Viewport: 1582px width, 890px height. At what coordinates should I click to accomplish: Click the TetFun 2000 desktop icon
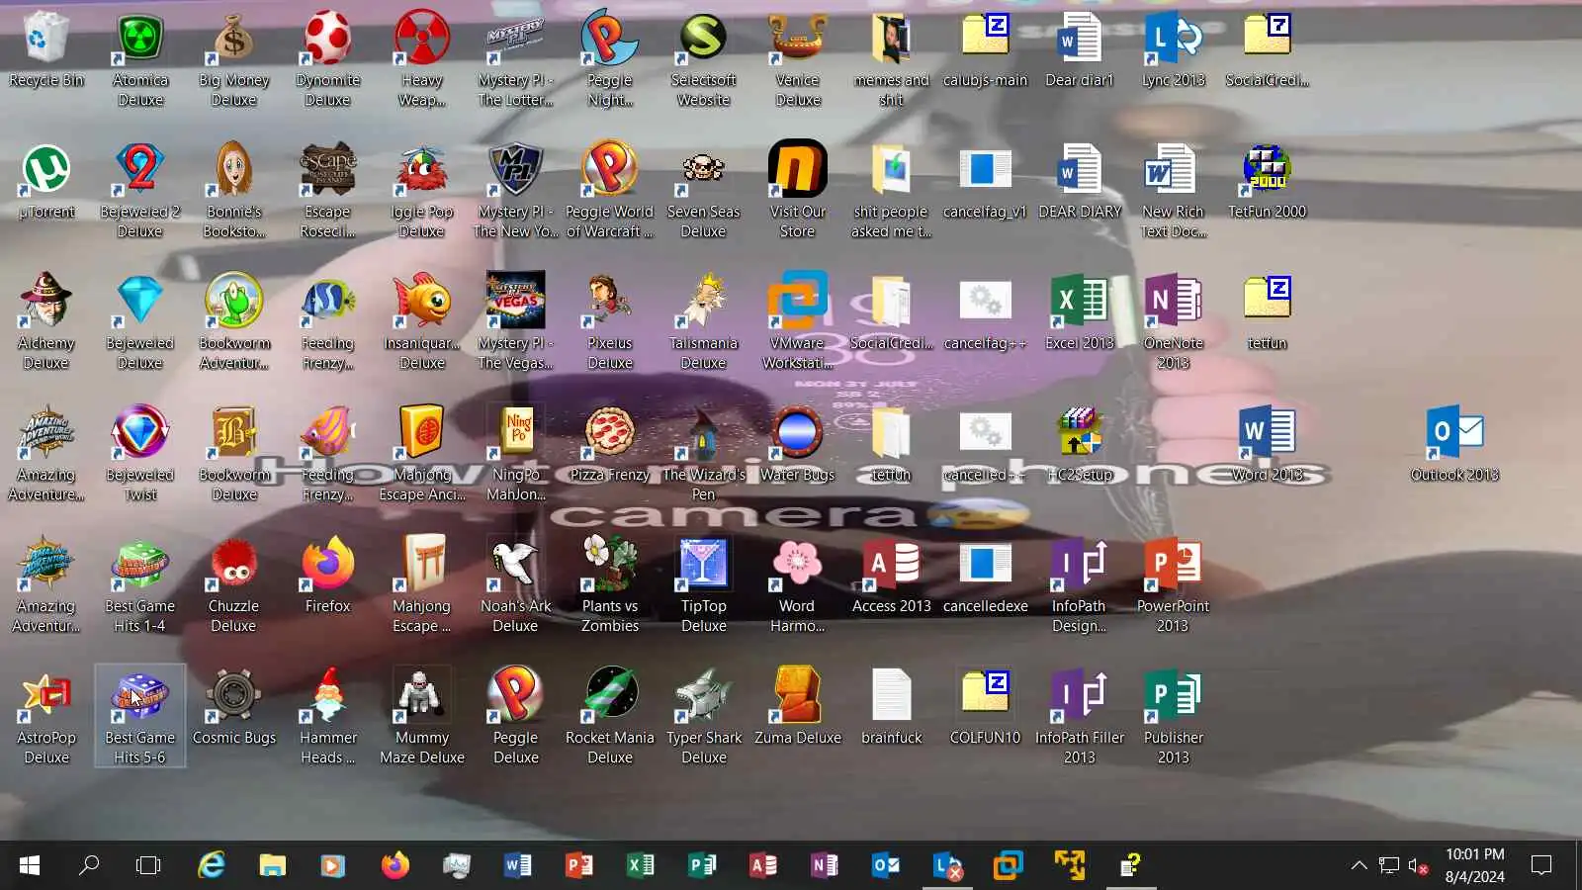coord(1268,181)
